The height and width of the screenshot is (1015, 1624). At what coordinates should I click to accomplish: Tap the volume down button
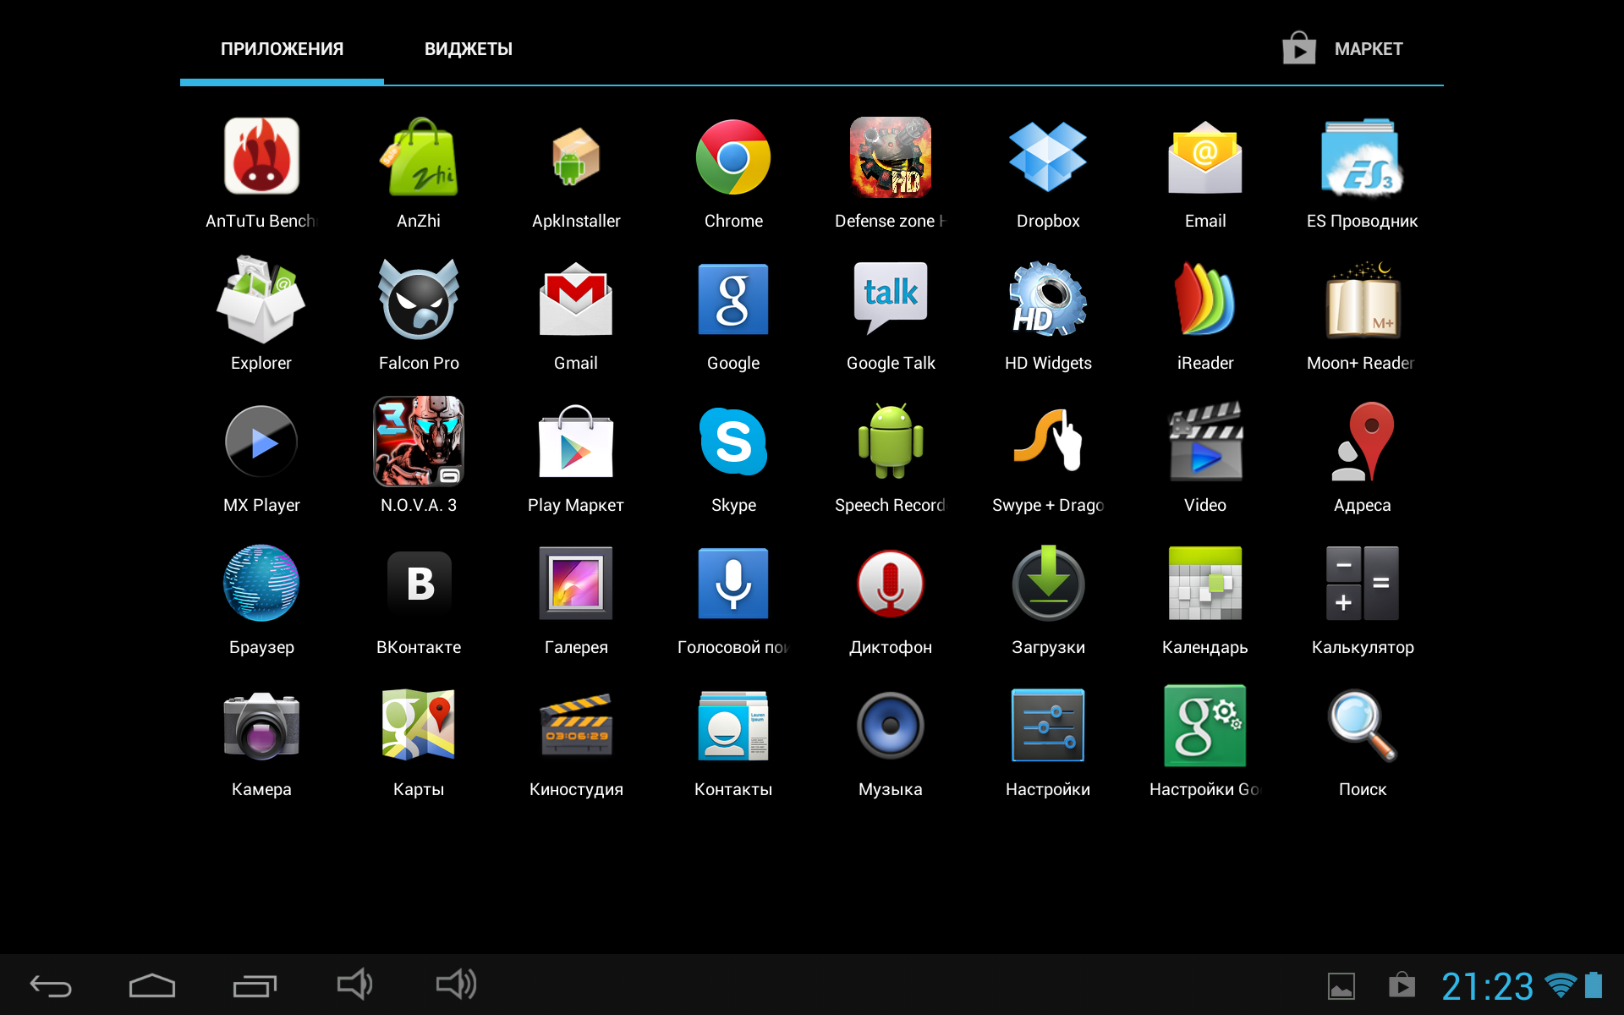click(354, 985)
